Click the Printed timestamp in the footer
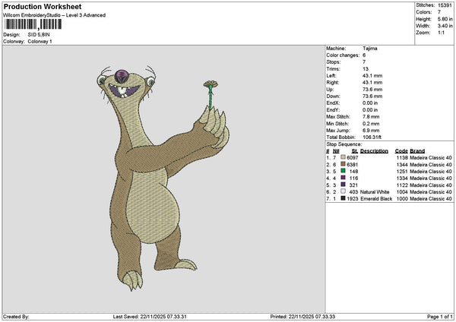This screenshot has height=322, width=456. 302,317
